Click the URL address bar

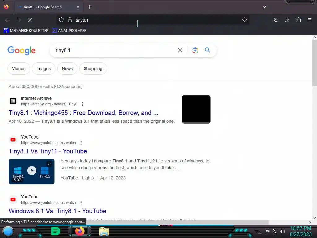click(153, 20)
